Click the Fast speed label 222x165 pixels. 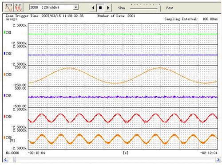click(x=170, y=8)
